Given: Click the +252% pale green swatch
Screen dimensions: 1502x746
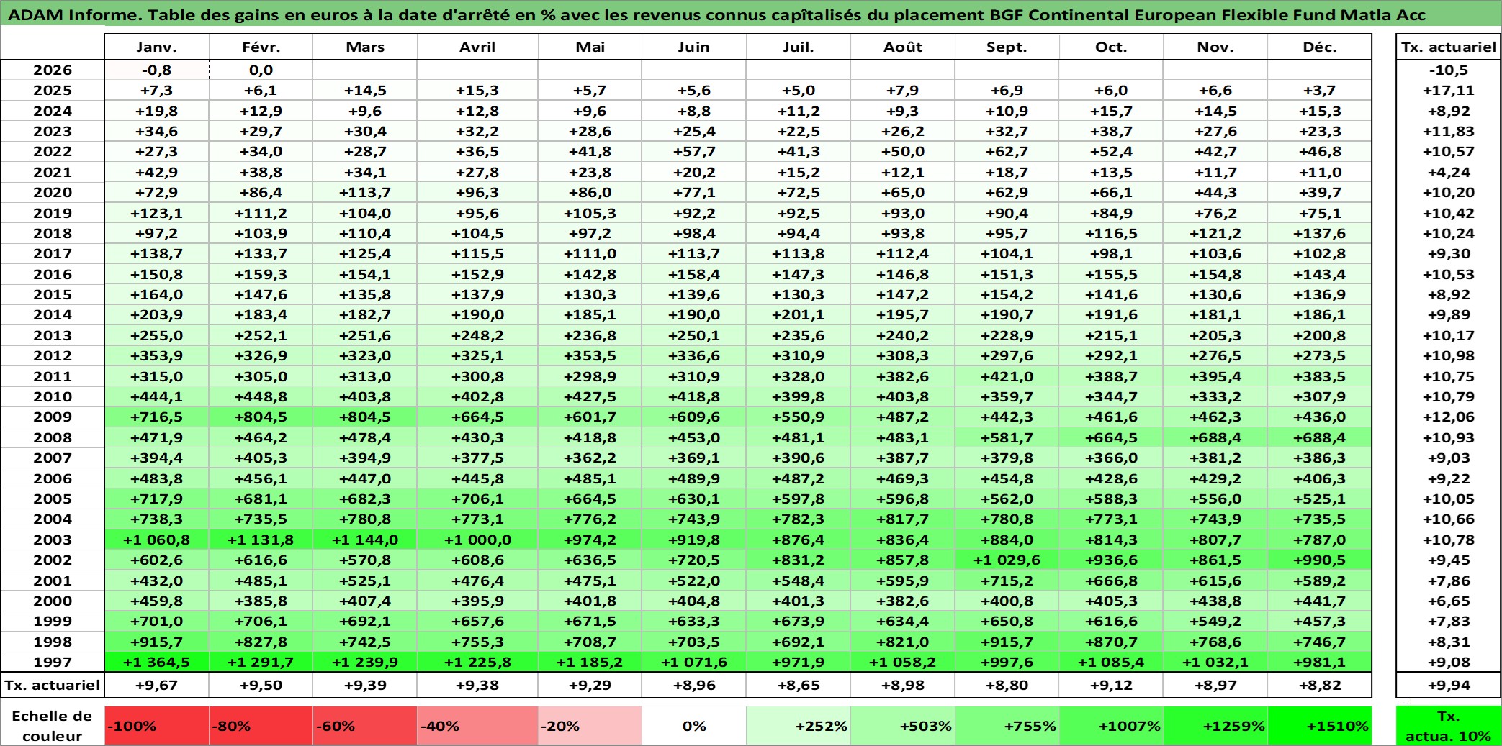Looking at the screenshot, I should click(799, 726).
